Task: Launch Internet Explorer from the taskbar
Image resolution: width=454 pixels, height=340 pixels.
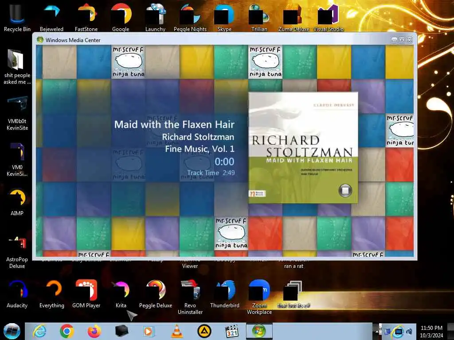Action: (x=39, y=331)
